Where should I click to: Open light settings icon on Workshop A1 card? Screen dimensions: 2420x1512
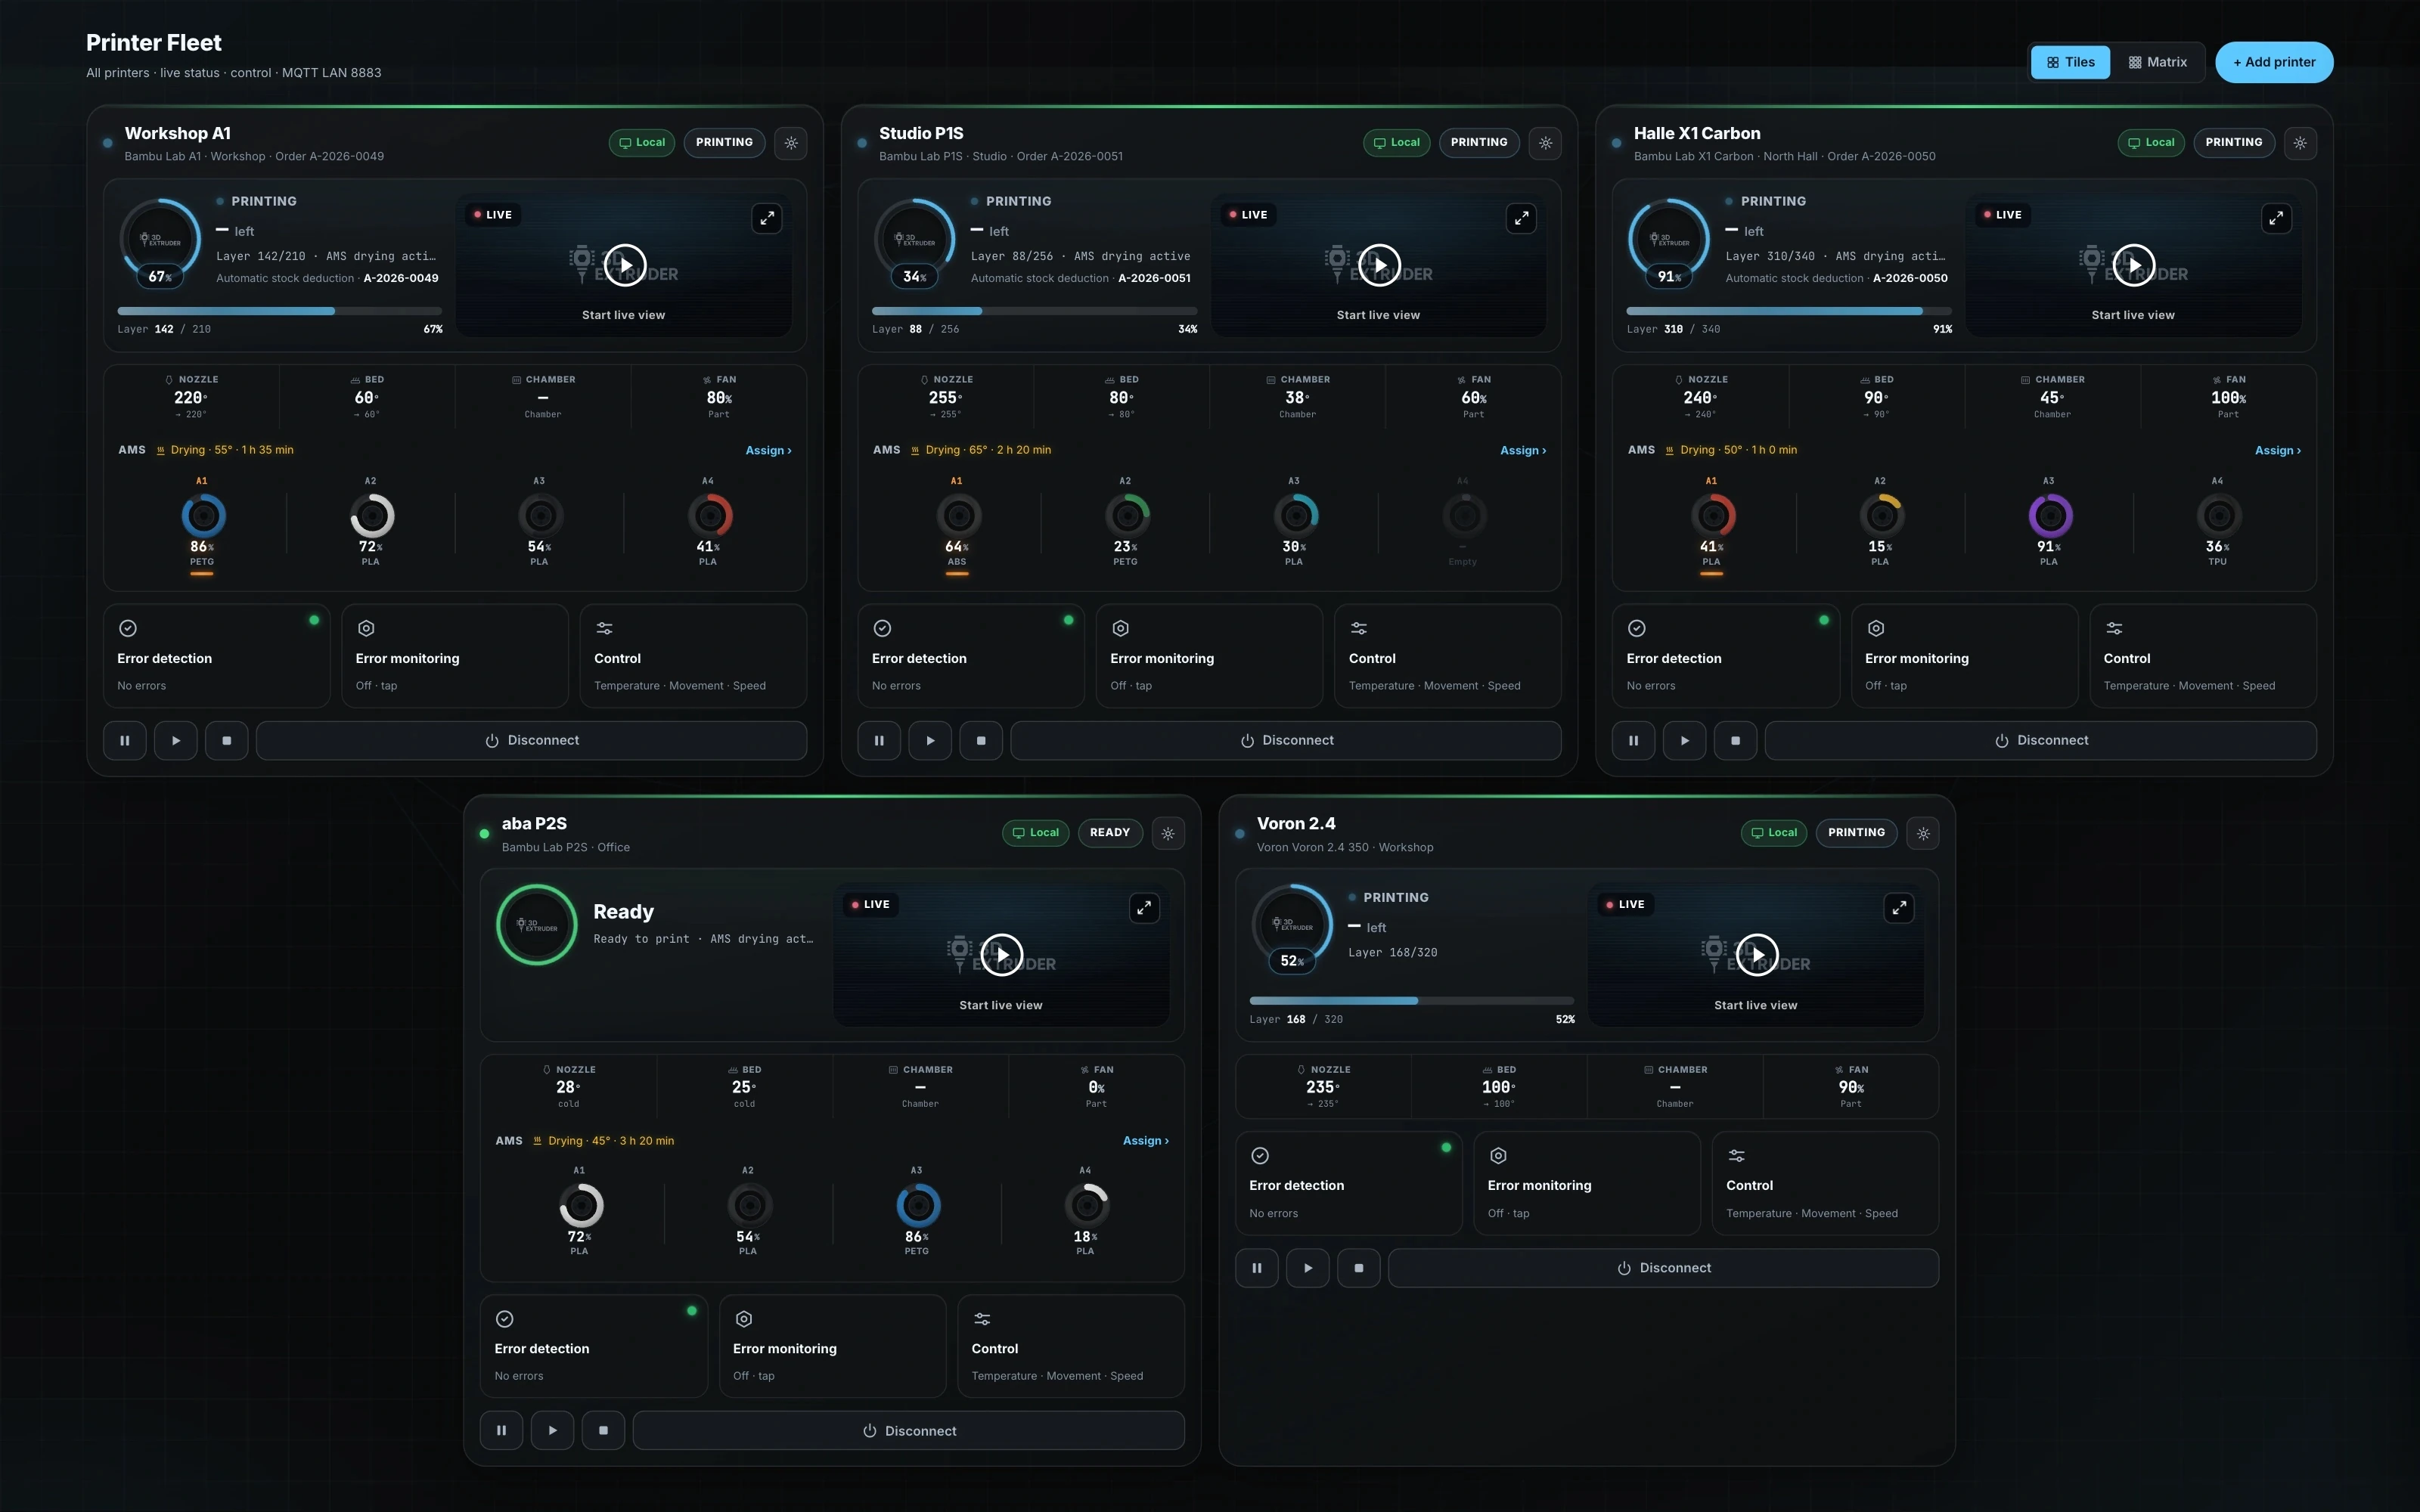[791, 143]
